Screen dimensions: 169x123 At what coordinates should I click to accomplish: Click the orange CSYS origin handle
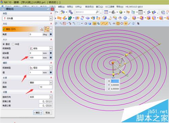tap(113, 63)
